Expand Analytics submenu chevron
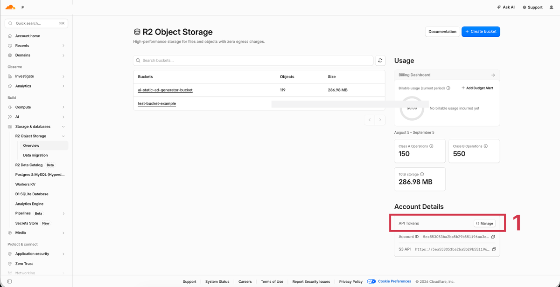Screen dimensions: 560x287 click(x=63, y=86)
